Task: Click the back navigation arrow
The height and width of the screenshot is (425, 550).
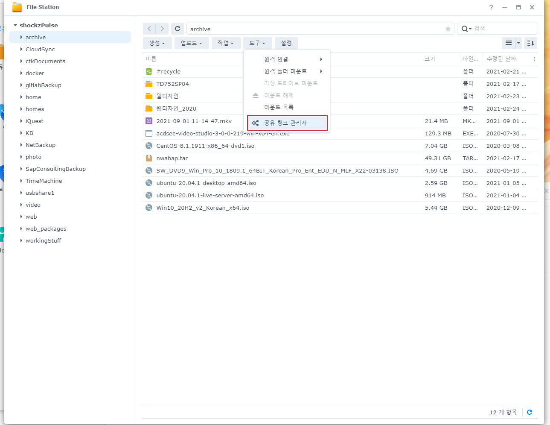Action: click(149, 29)
